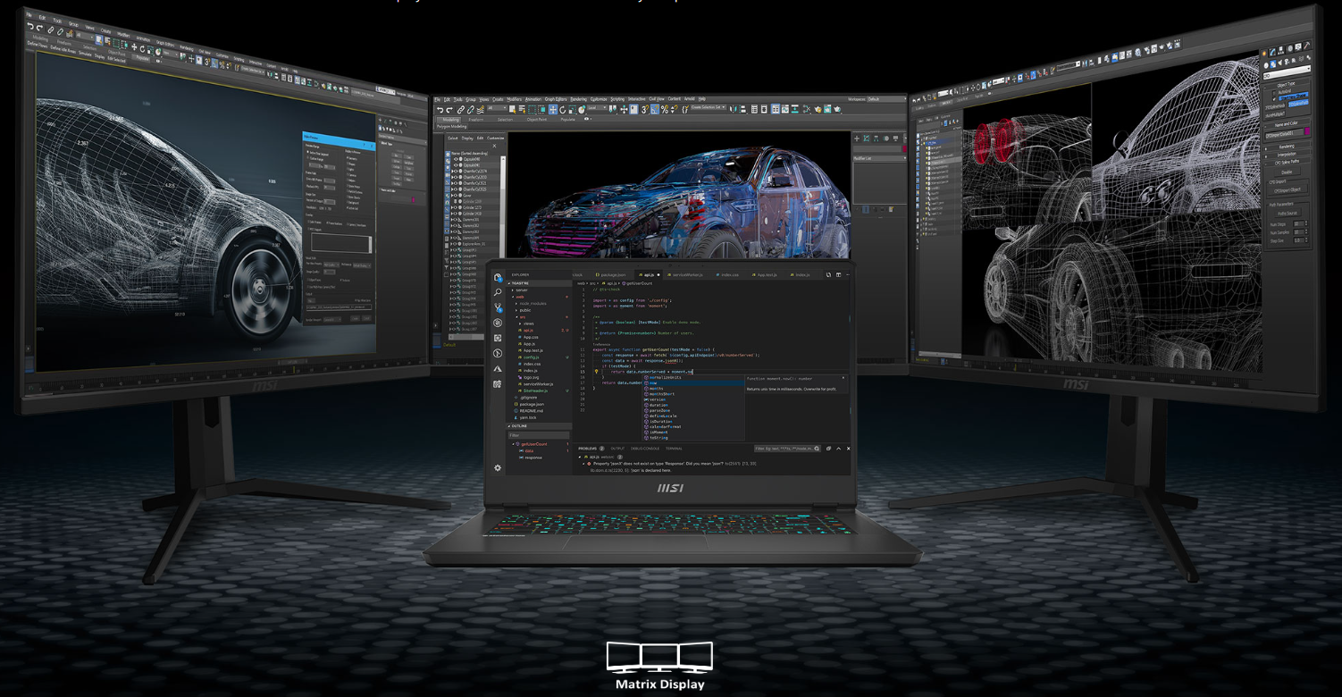Select Freeform ribbon tab on center monitor

point(475,119)
